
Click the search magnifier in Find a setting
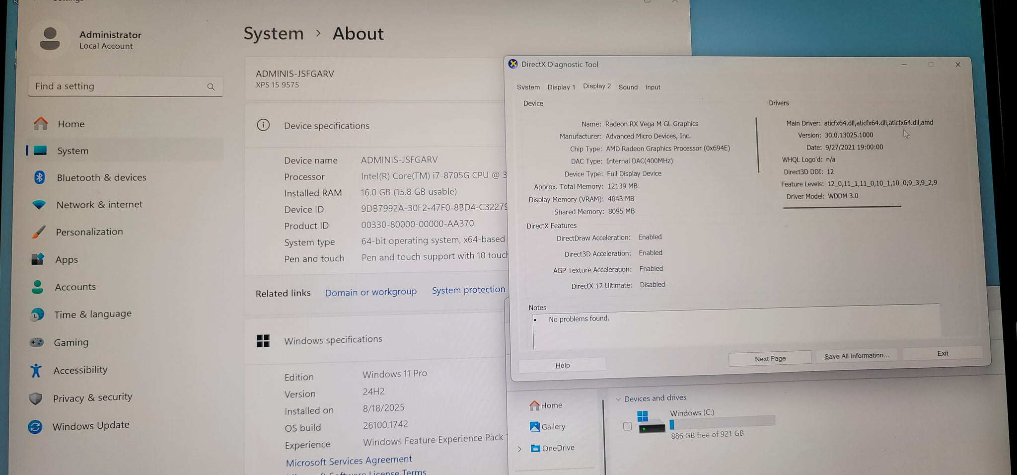(211, 87)
